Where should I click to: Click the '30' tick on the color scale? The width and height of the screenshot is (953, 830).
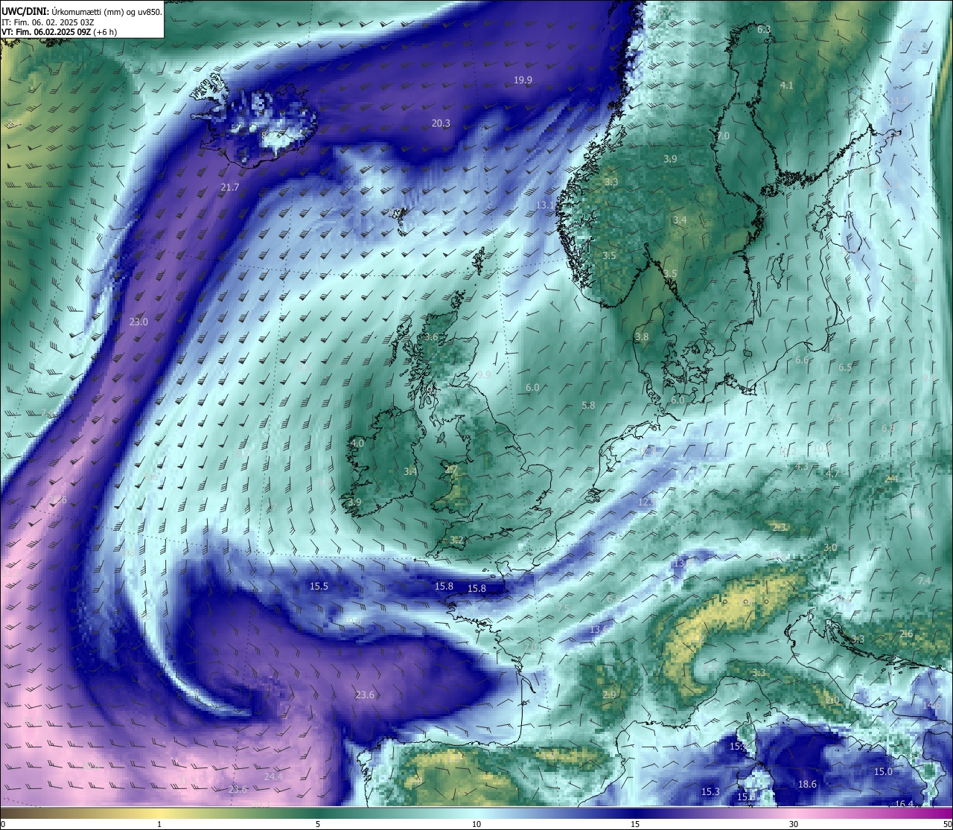(794, 824)
